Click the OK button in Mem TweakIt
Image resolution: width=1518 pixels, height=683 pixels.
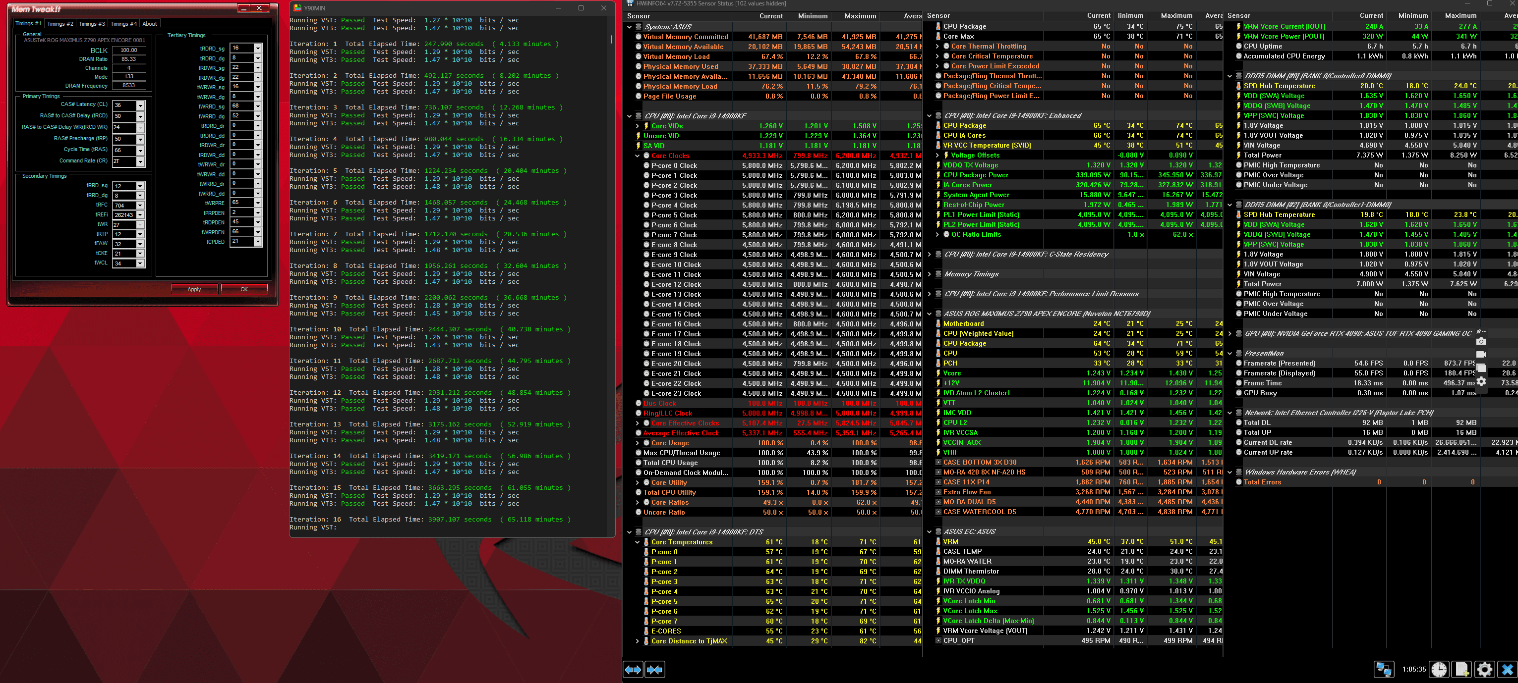(x=244, y=289)
